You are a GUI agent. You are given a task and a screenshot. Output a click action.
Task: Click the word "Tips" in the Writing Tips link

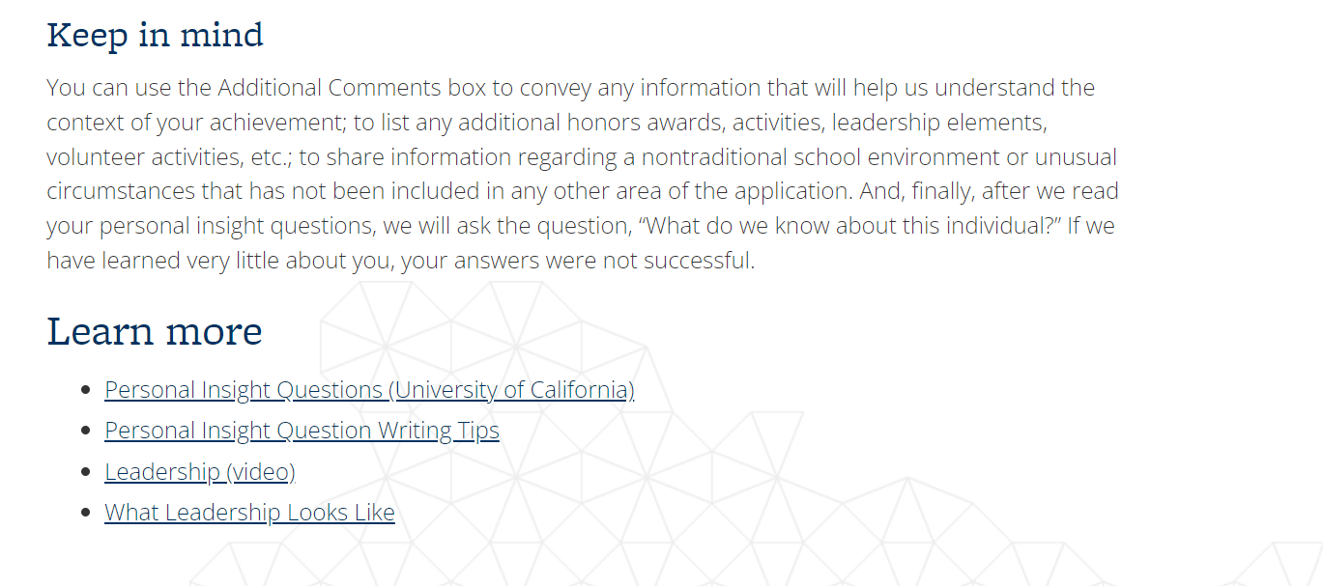(479, 431)
